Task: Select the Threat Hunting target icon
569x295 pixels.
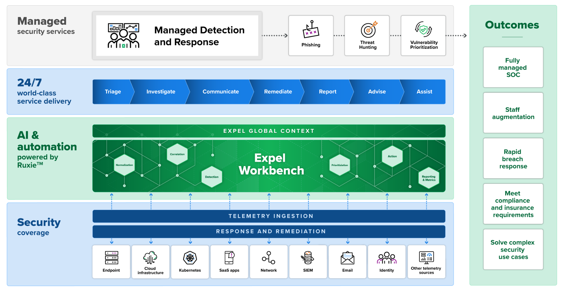Action: (x=368, y=29)
